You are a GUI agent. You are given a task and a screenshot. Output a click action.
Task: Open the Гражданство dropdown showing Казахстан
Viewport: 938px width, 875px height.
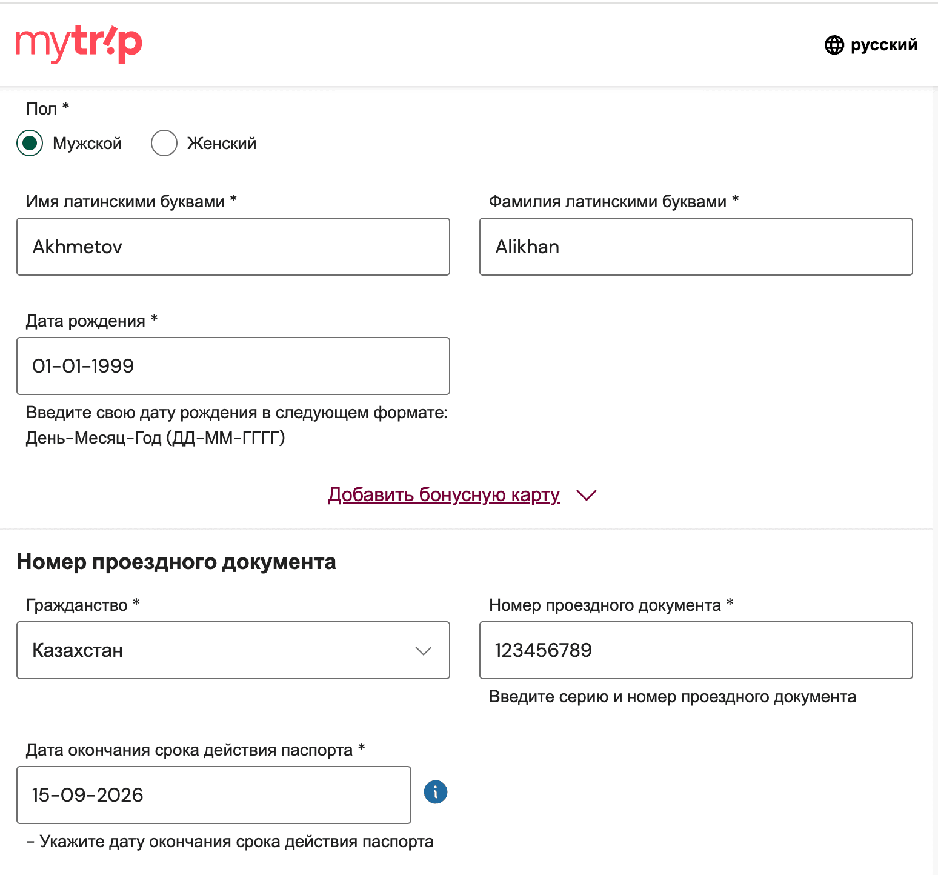point(233,650)
